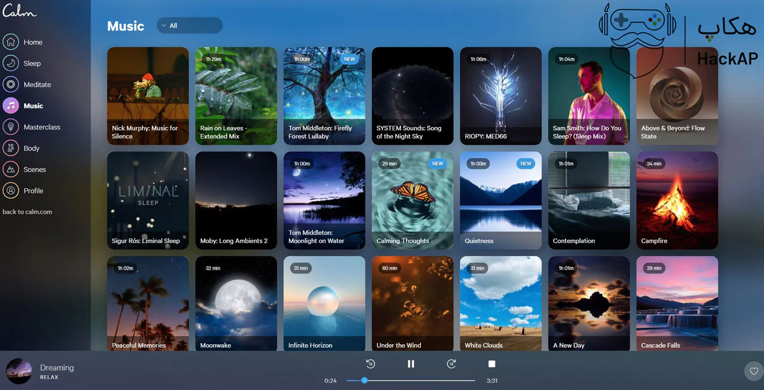The height and width of the screenshot is (390, 764).
Task: Select the Calming Thoughts card
Action: [x=413, y=201]
